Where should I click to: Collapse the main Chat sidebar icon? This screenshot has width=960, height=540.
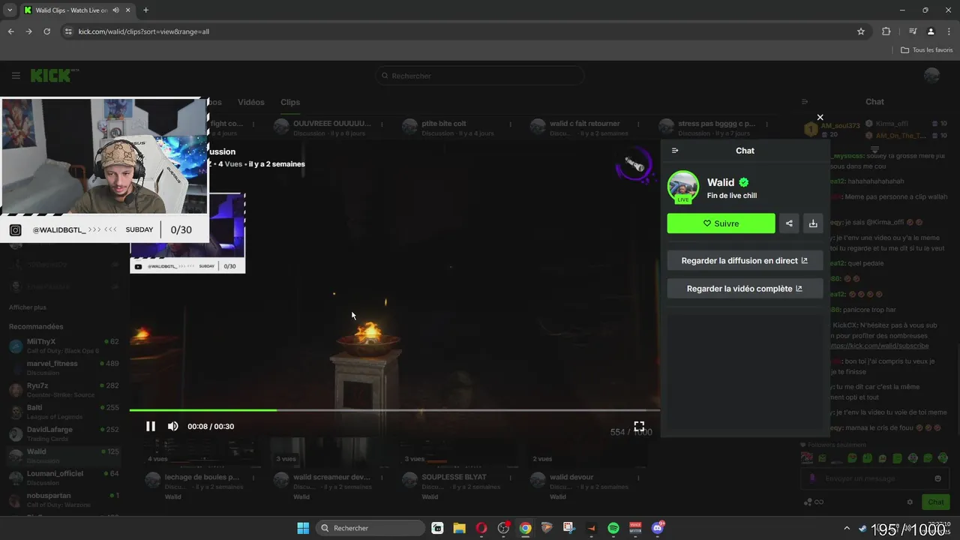(x=805, y=102)
